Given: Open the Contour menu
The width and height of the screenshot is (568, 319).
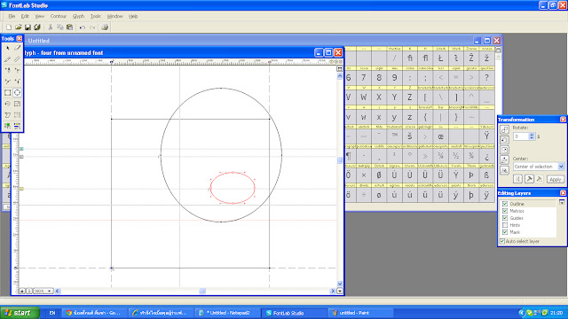Looking at the screenshot, I should (x=59, y=16).
